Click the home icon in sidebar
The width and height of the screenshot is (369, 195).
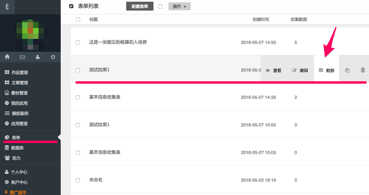tap(7, 57)
